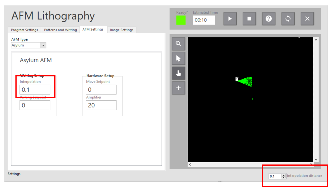Select the Estimated Time field showing 00:10
This screenshot has height=191, width=332.
pyautogui.click(x=204, y=20)
